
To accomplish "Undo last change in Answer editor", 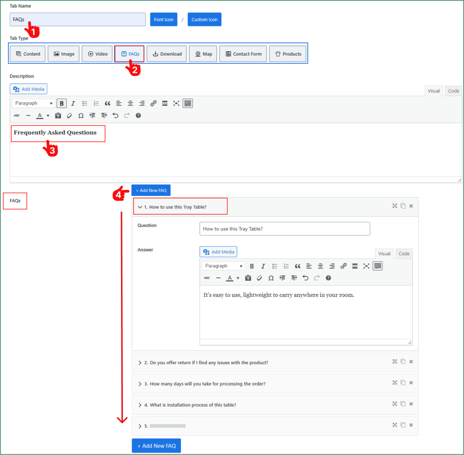I will tap(305, 278).
